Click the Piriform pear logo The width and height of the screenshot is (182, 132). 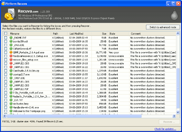pos(174,15)
